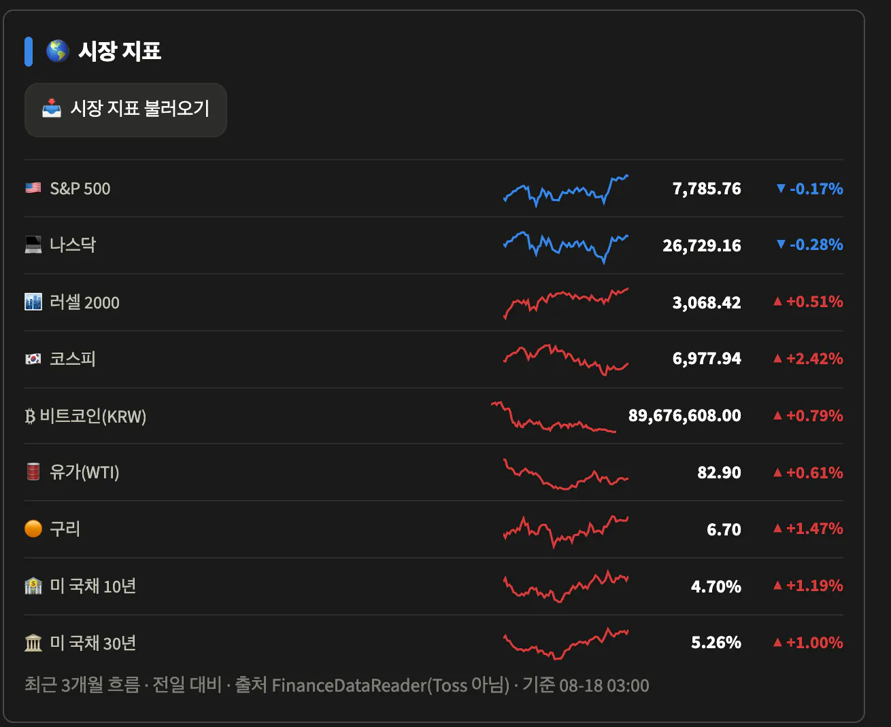Click the +2.42% change for 코스피
Image resolution: width=891 pixels, height=727 pixels.
pyautogui.click(x=808, y=358)
